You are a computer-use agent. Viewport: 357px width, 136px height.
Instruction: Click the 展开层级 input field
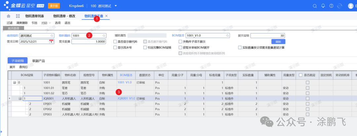[x=267, y=35]
